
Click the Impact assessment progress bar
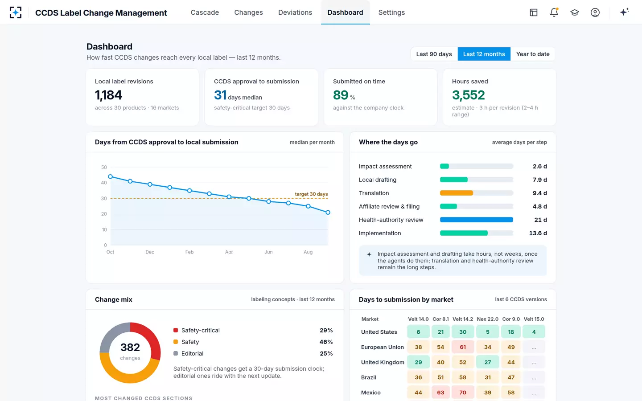[x=477, y=166]
